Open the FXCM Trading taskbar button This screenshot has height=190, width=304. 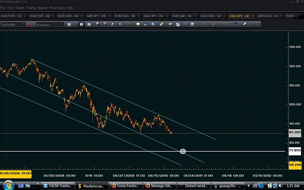(x=57, y=186)
